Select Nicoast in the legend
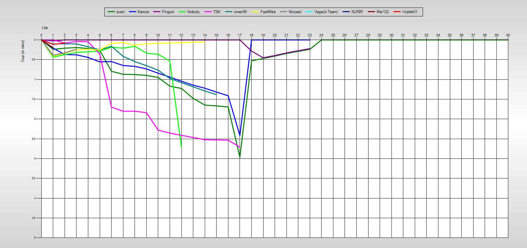The width and height of the screenshot is (527, 248). tap(295, 12)
